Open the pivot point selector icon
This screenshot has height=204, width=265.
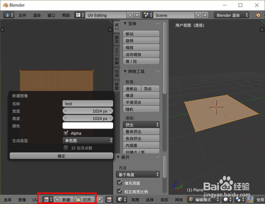tap(240, 200)
